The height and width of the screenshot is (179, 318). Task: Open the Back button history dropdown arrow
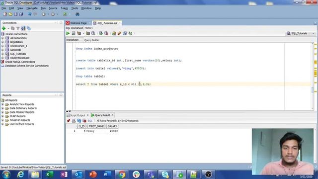(48, 14)
